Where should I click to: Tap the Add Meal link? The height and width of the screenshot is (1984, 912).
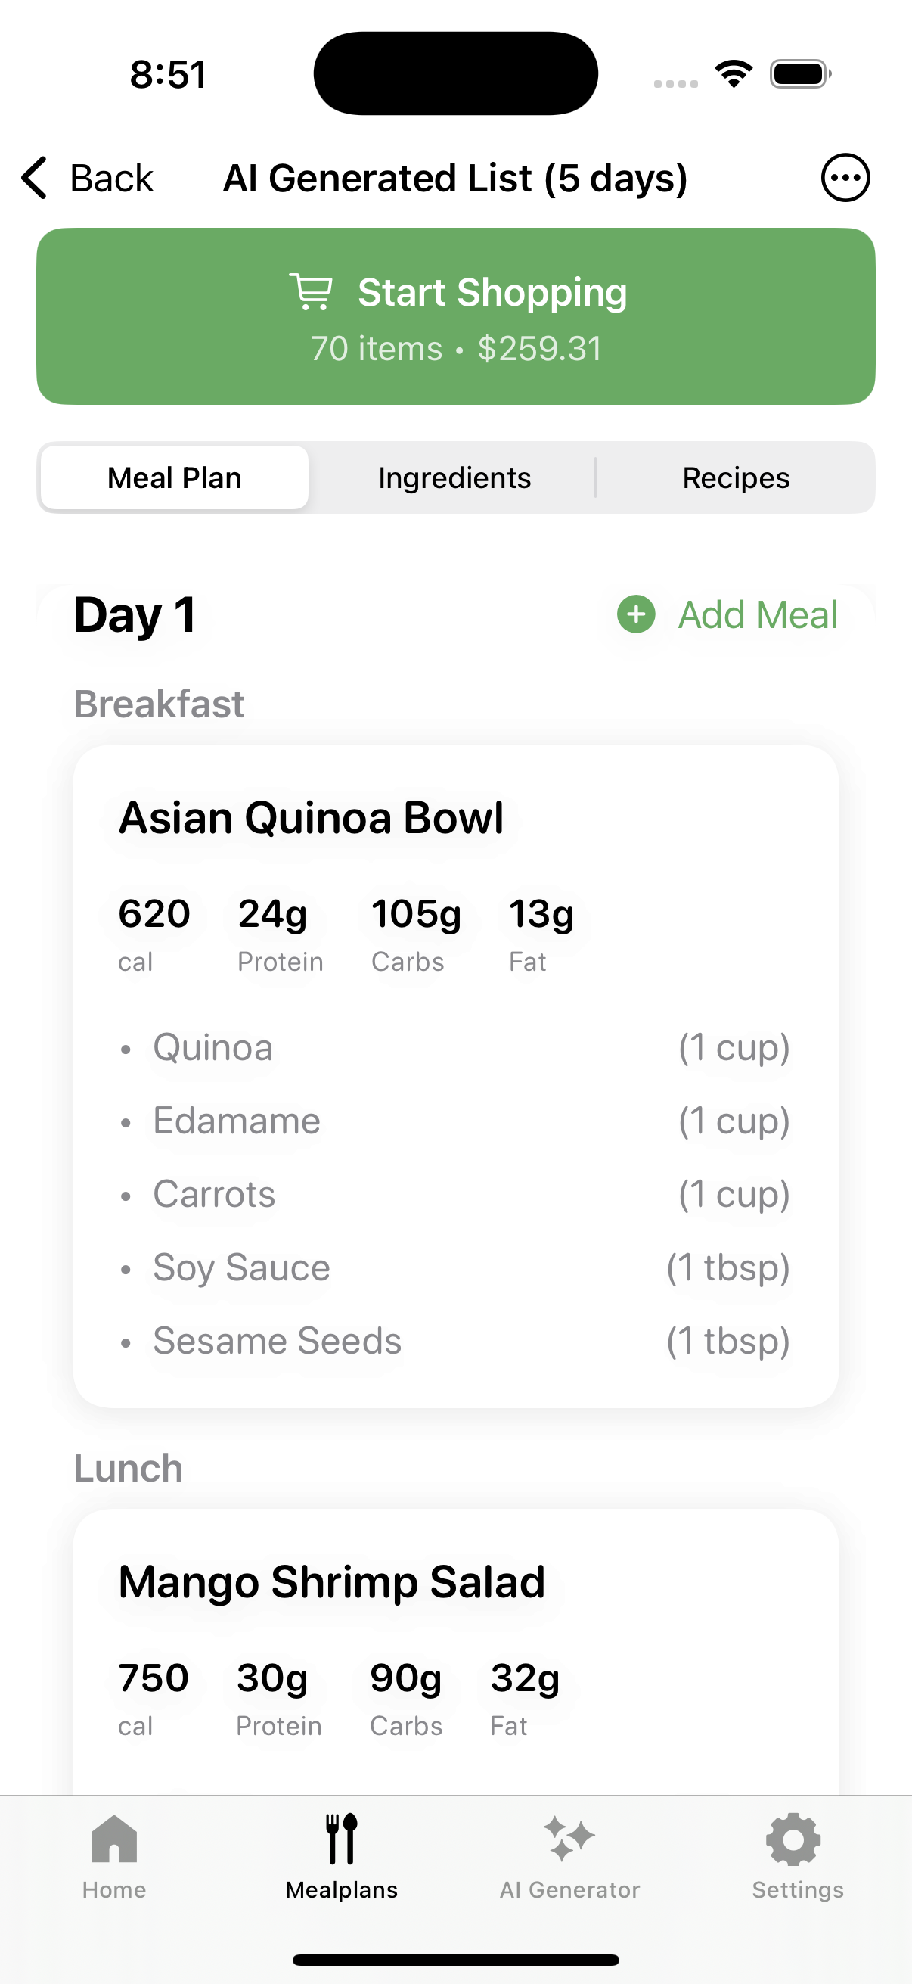tap(757, 614)
